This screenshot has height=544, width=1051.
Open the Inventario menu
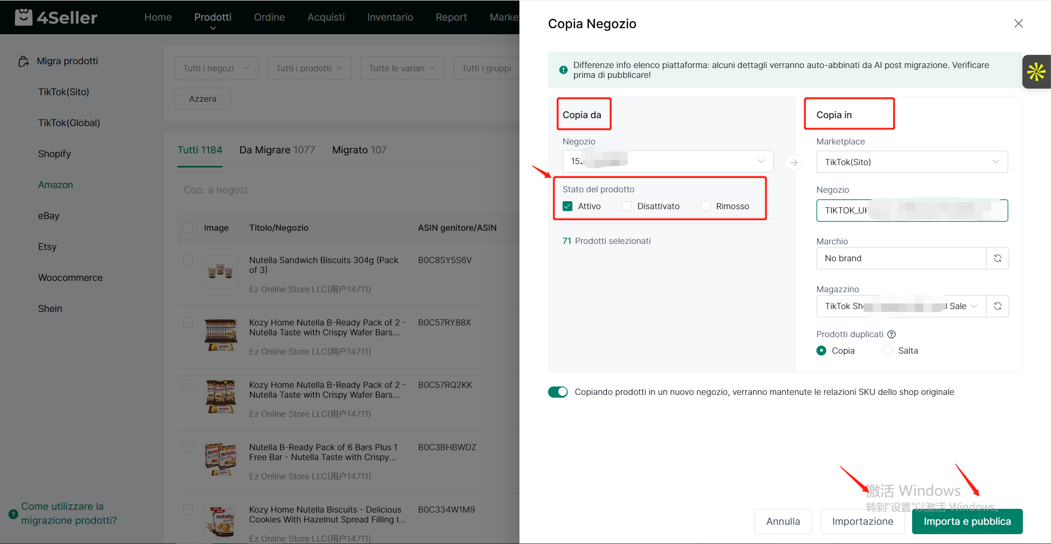point(390,17)
